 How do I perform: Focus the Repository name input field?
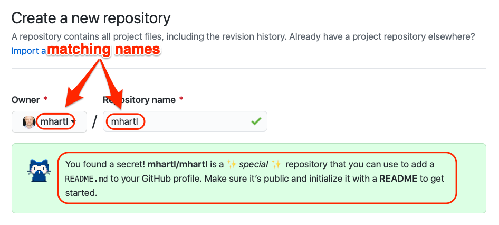[x=185, y=121]
